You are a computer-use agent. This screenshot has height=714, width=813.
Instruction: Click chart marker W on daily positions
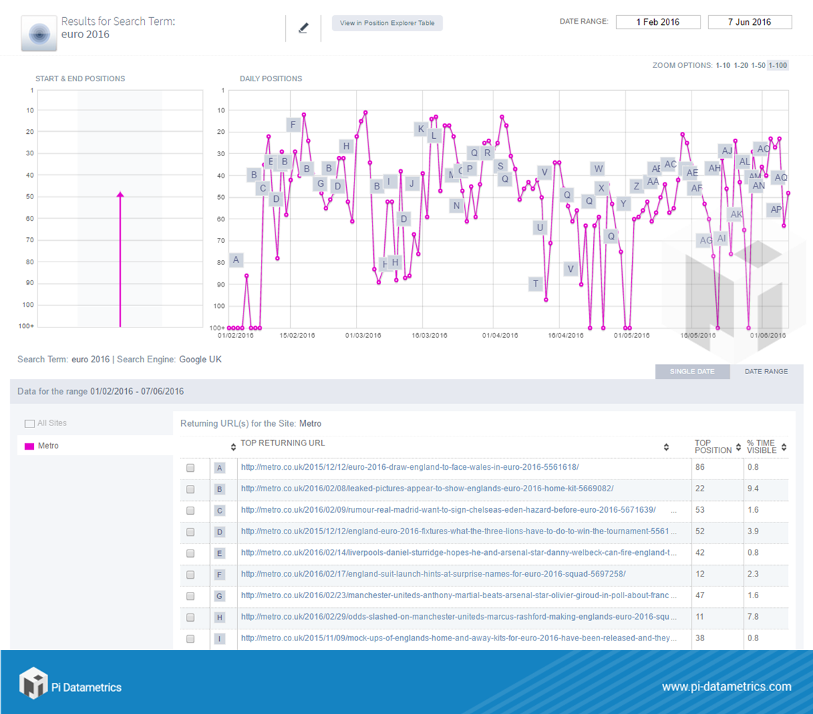pos(599,169)
